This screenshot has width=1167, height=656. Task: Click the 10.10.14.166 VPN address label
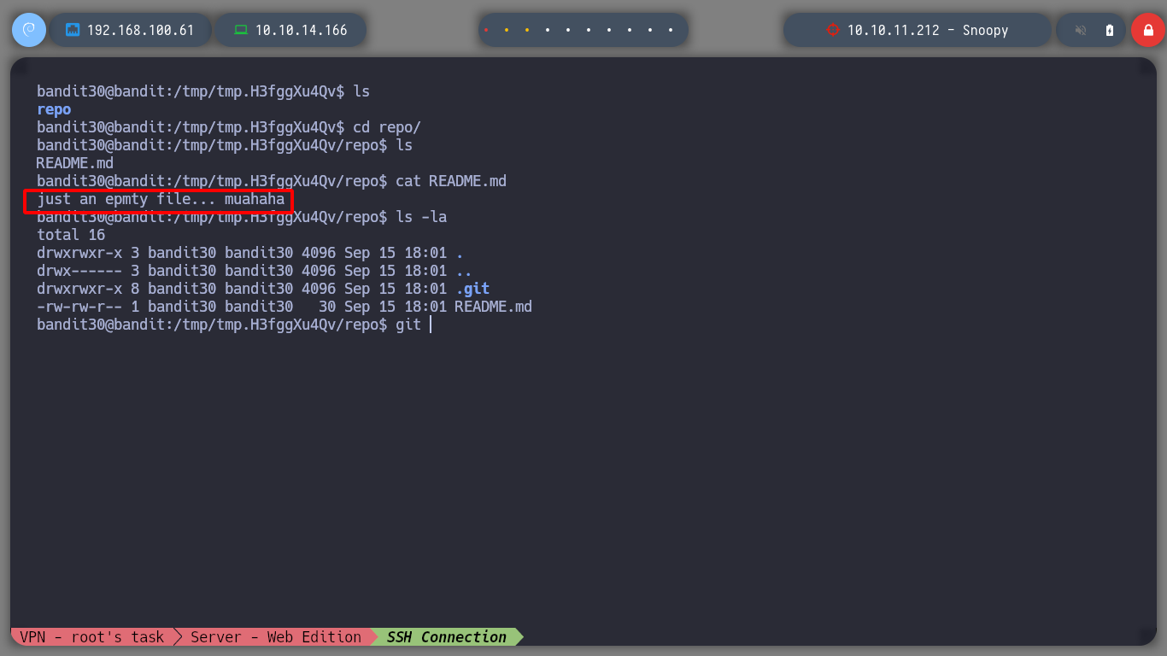[x=302, y=30]
